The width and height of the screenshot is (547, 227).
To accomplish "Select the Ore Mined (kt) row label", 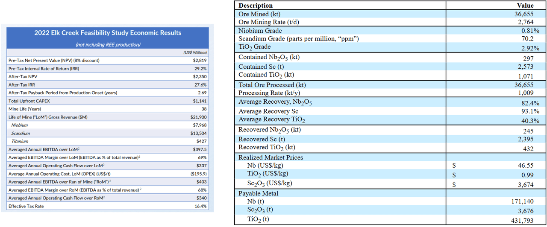I will 259,14.
